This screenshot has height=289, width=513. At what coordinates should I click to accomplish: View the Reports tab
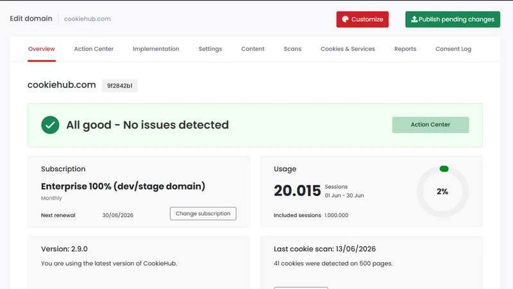click(x=405, y=49)
